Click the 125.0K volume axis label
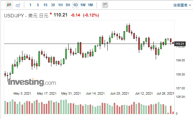 (181, 97)
